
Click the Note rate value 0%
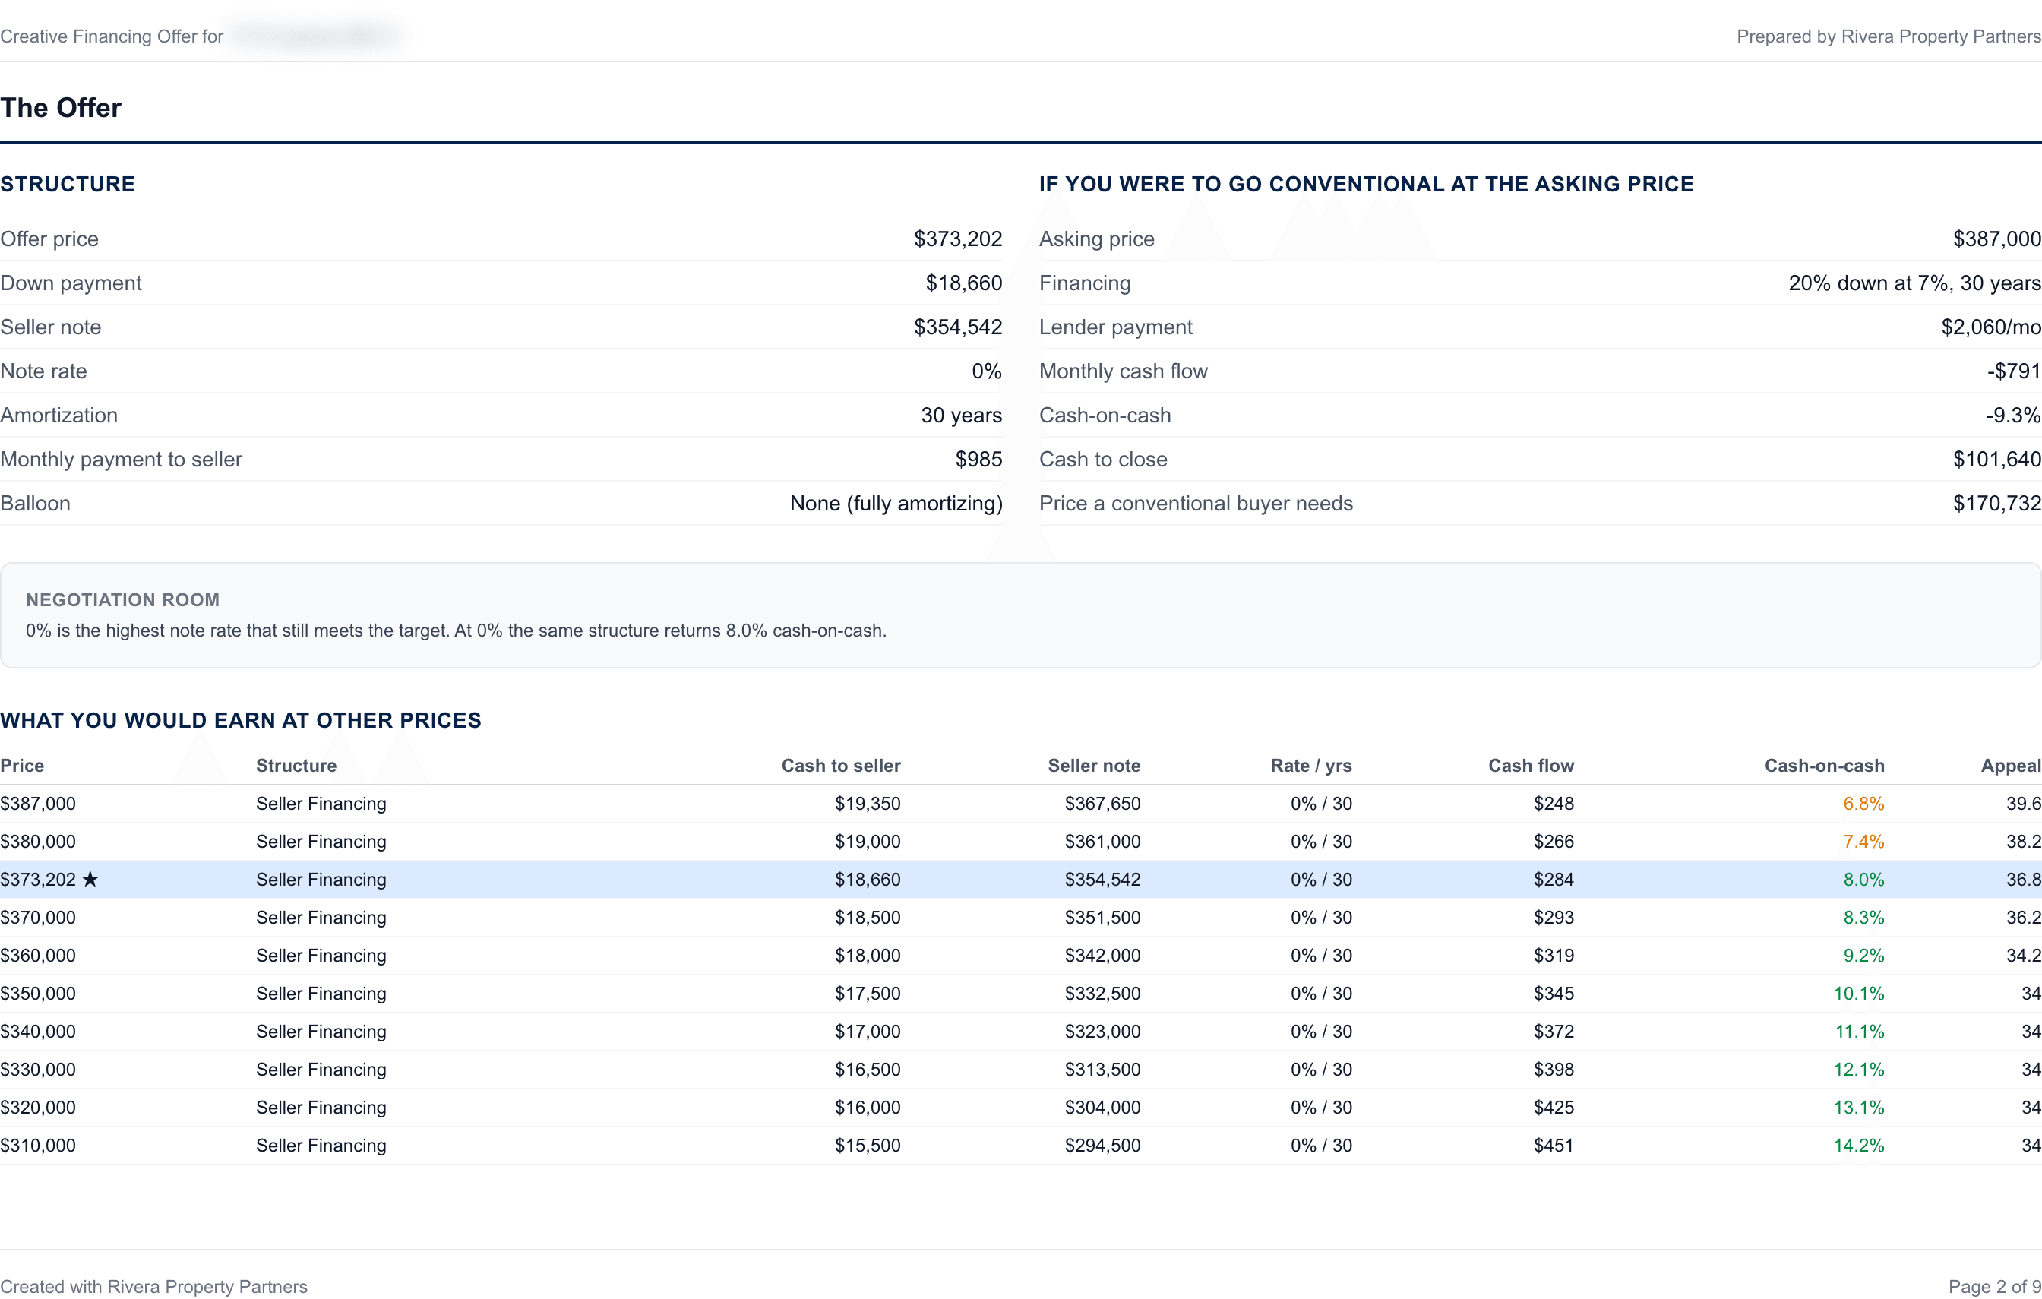click(x=986, y=371)
